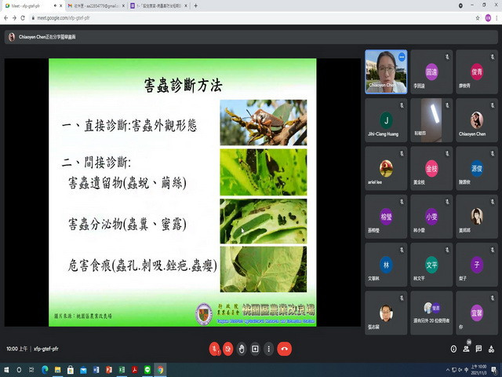
Task: Open LINE from the taskbar
Action: pos(147,370)
